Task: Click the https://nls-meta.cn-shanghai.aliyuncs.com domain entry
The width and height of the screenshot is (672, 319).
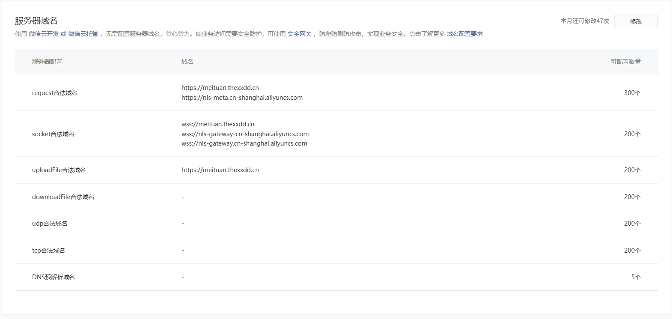Action: (x=242, y=98)
